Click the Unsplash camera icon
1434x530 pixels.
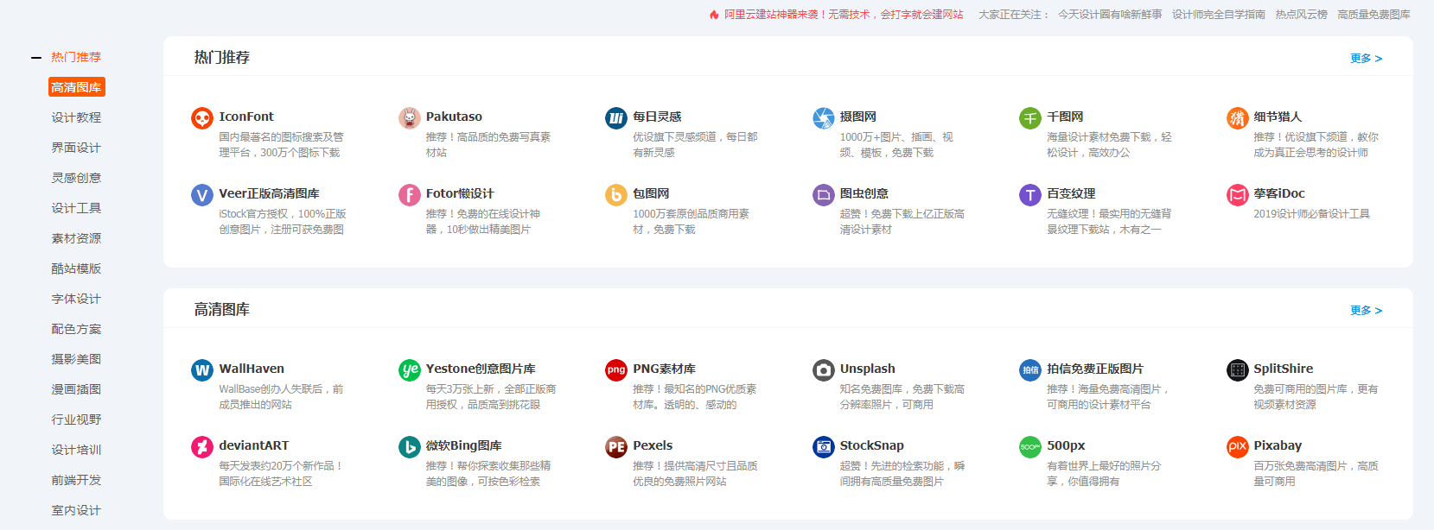point(824,370)
